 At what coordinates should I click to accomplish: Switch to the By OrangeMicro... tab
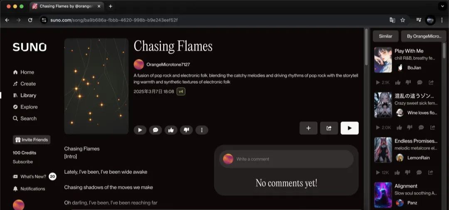click(424, 36)
